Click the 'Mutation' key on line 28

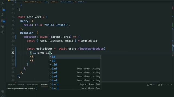click(27, 33)
